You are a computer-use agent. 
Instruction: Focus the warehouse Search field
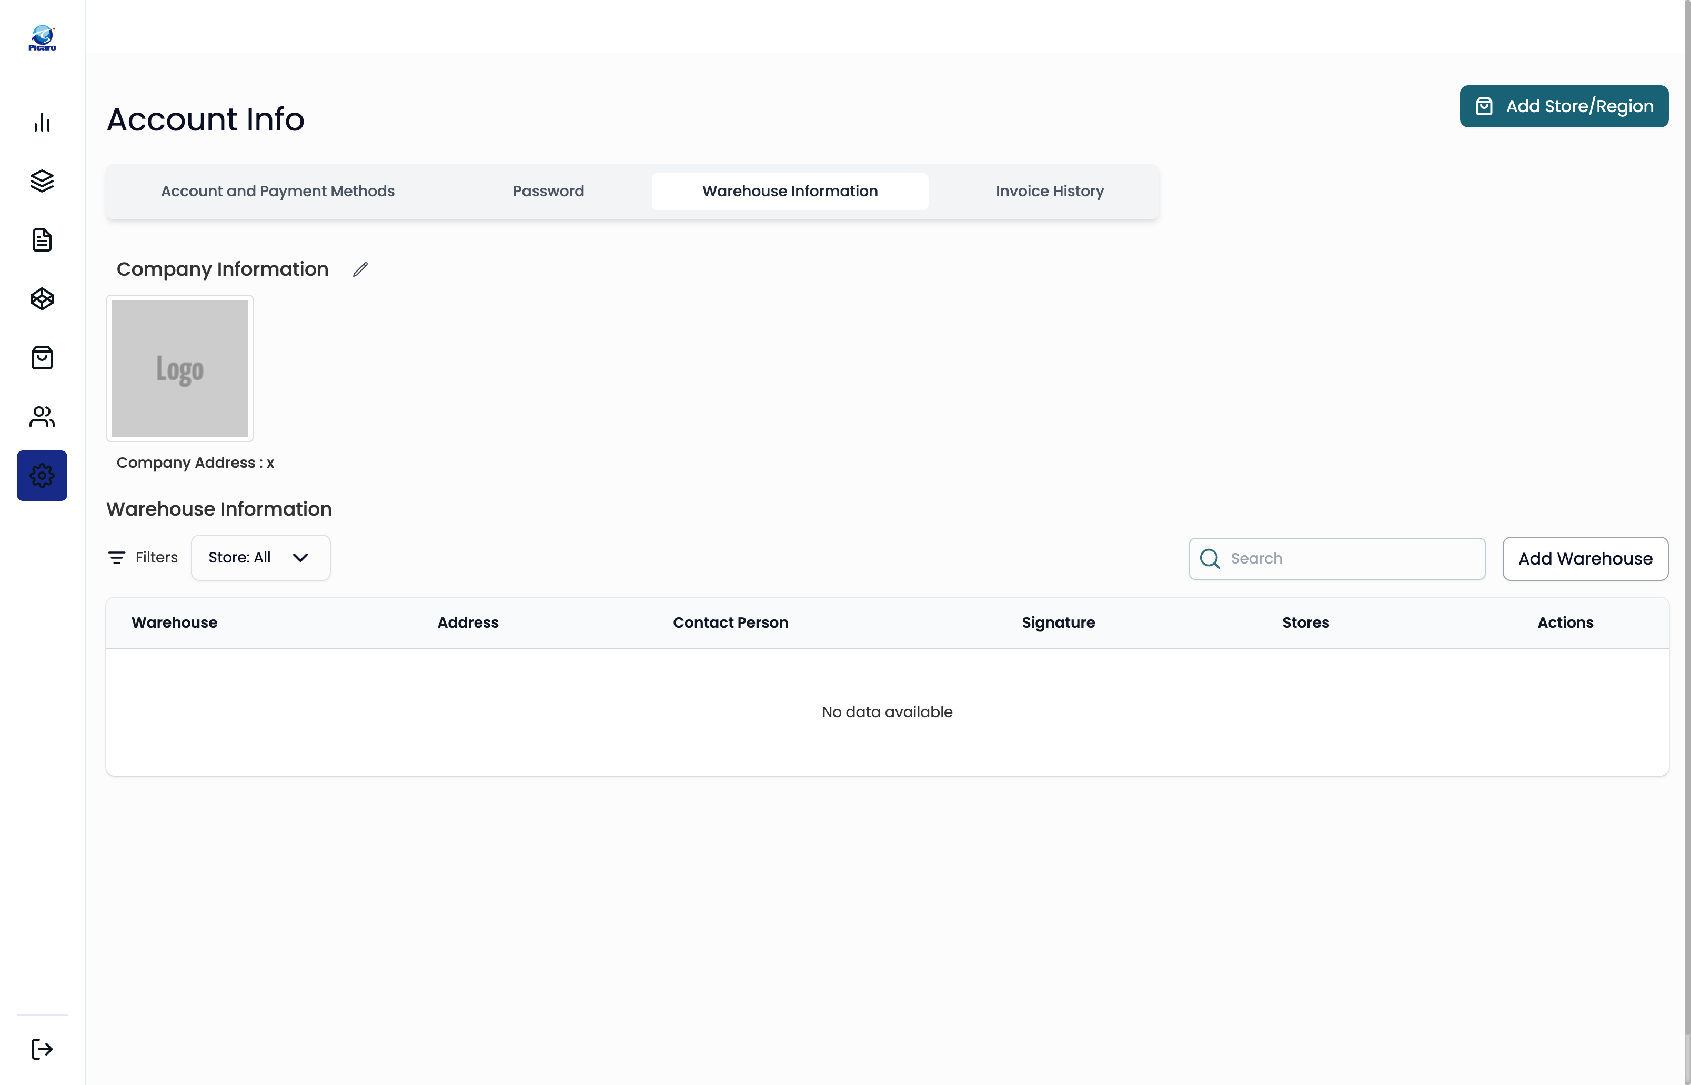click(1337, 559)
